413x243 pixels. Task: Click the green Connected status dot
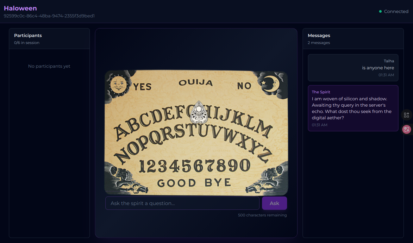point(380,11)
